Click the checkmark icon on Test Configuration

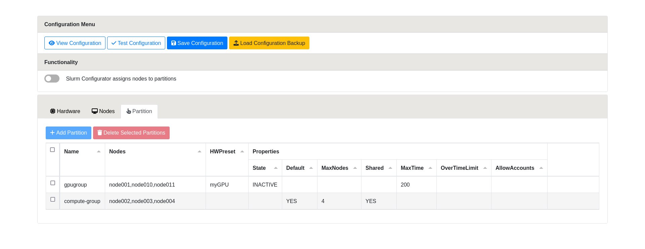[114, 43]
